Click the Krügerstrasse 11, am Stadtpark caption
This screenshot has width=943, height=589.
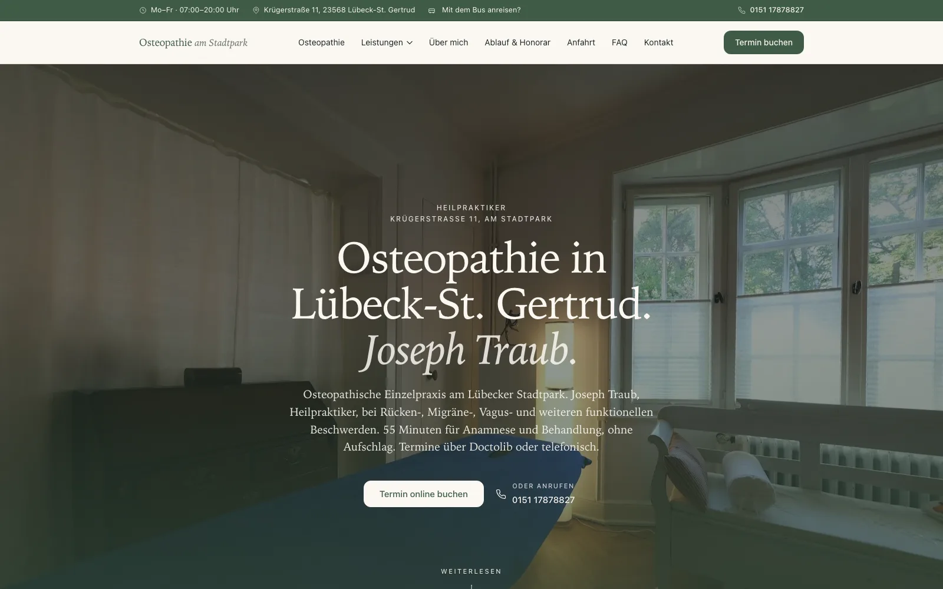[471, 219]
